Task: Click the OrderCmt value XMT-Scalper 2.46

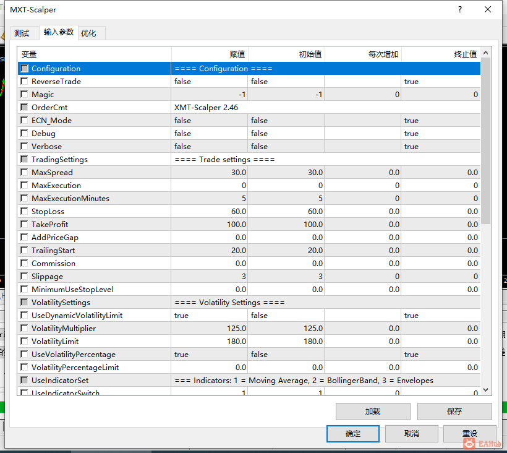Action: 206,108
